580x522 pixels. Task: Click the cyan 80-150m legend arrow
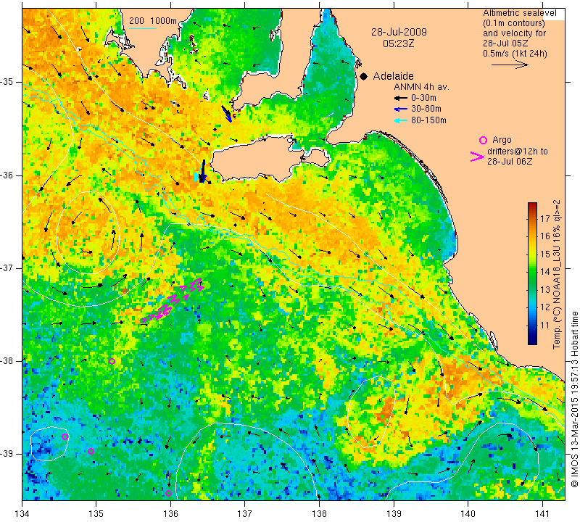(401, 120)
